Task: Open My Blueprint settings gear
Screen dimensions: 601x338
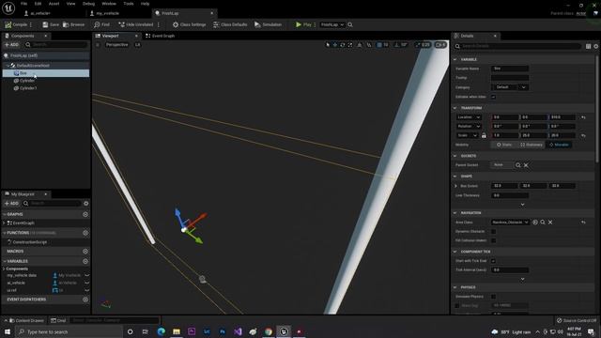Action: (x=85, y=203)
